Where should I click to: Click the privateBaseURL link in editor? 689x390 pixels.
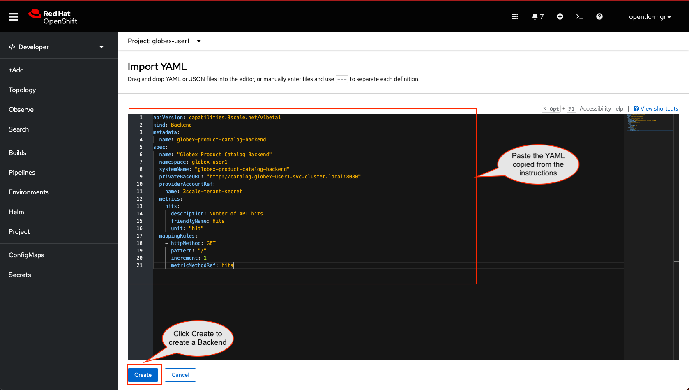[284, 177]
